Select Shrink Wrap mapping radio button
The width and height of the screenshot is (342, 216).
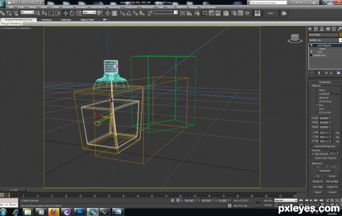(317, 101)
